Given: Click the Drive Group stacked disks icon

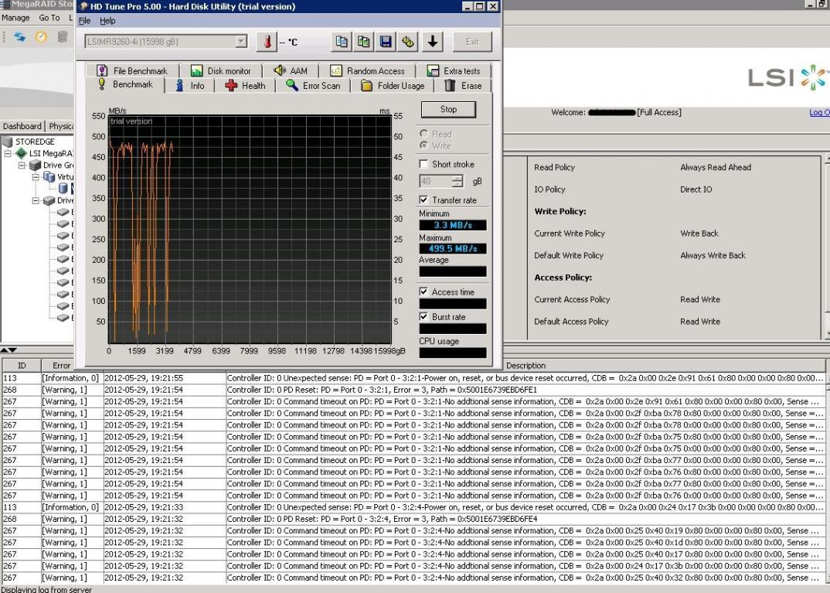Looking at the screenshot, I should pos(35,165).
